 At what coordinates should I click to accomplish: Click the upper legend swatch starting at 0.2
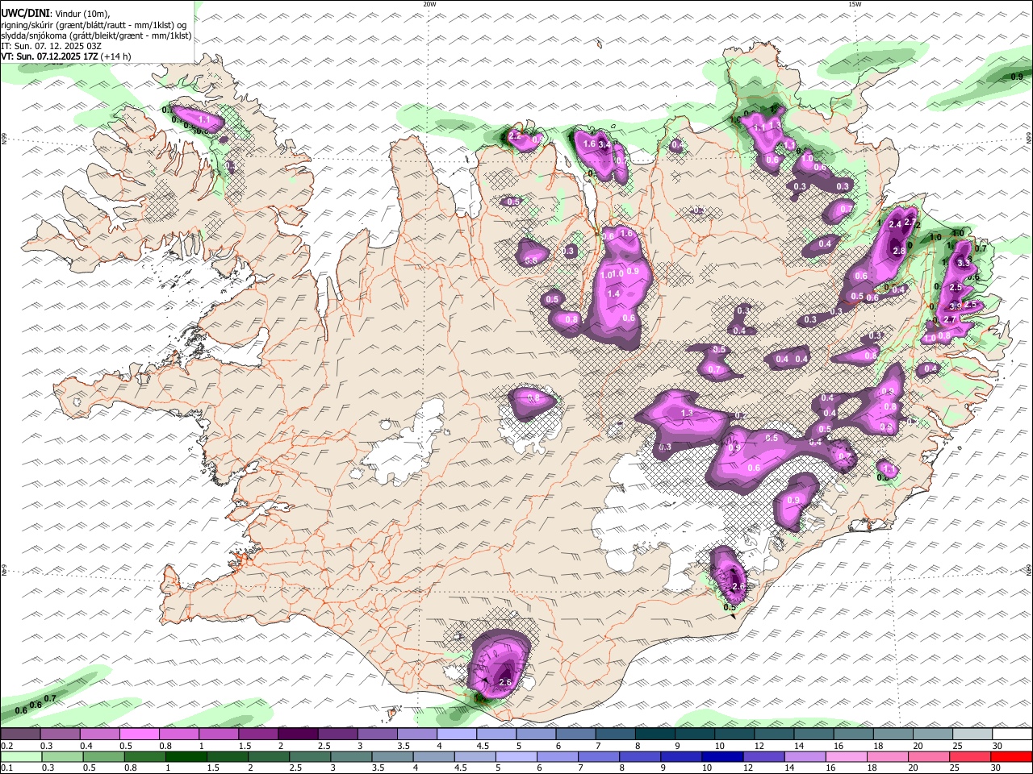[x=20, y=734]
